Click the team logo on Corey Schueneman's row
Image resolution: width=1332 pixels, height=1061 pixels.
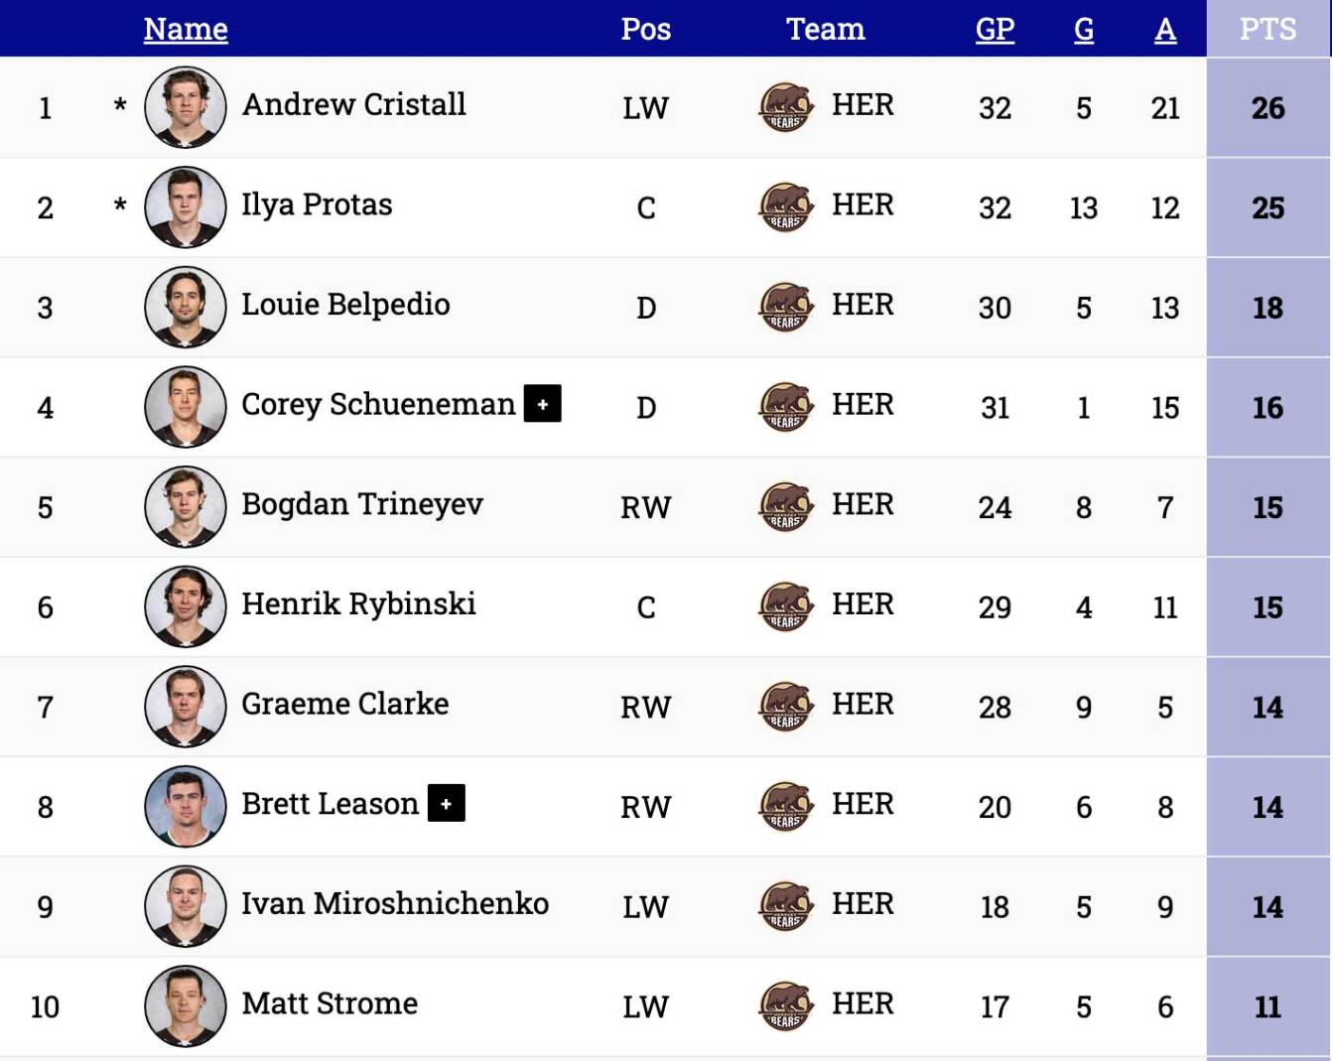coord(784,406)
